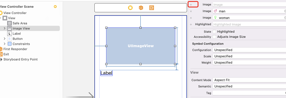The height and width of the screenshot is (98, 286).
Task: Open the Configuration dropdown
Action: 249,50
